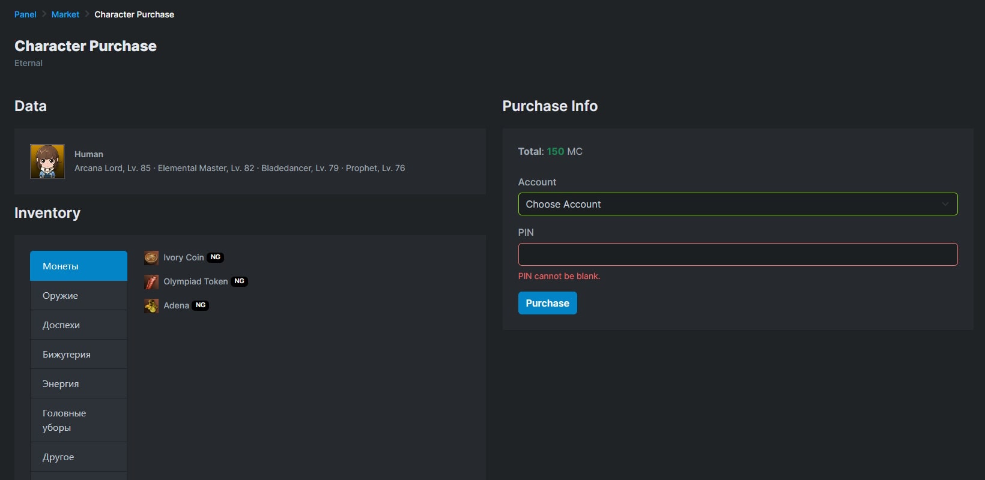
Task: Open the Доспехи inventory tab
Action: pos(79,325)
